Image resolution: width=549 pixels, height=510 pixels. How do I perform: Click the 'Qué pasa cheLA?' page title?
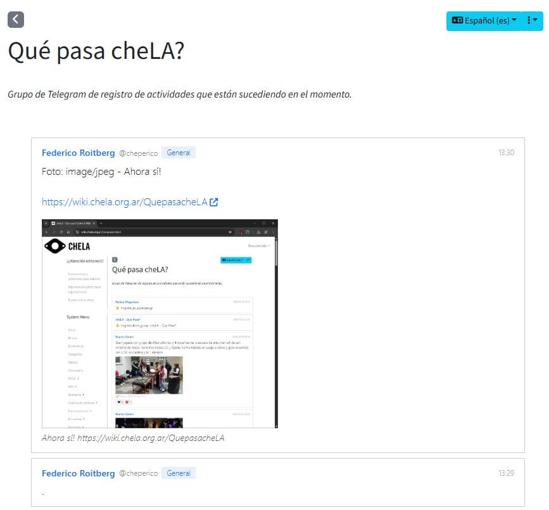coord(96,51)
